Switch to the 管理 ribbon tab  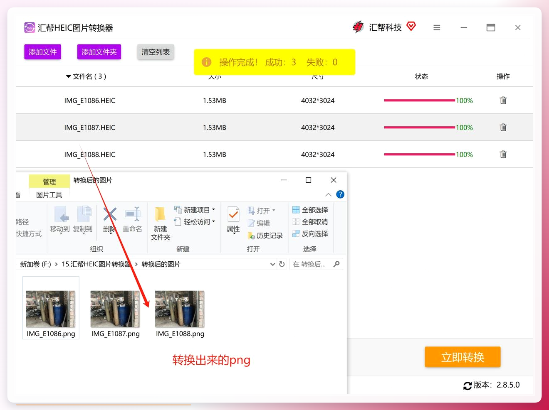[x=49, y=182]
